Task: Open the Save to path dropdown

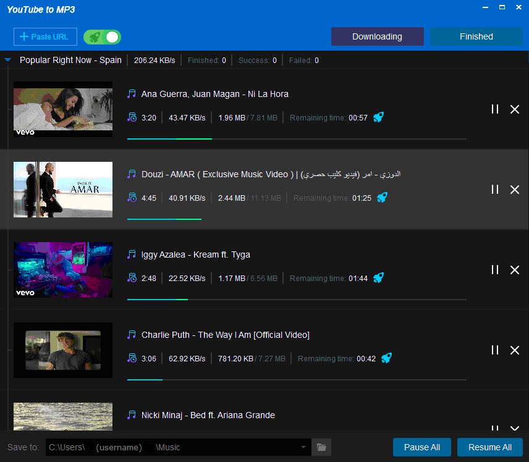Action: coord(303,447)
